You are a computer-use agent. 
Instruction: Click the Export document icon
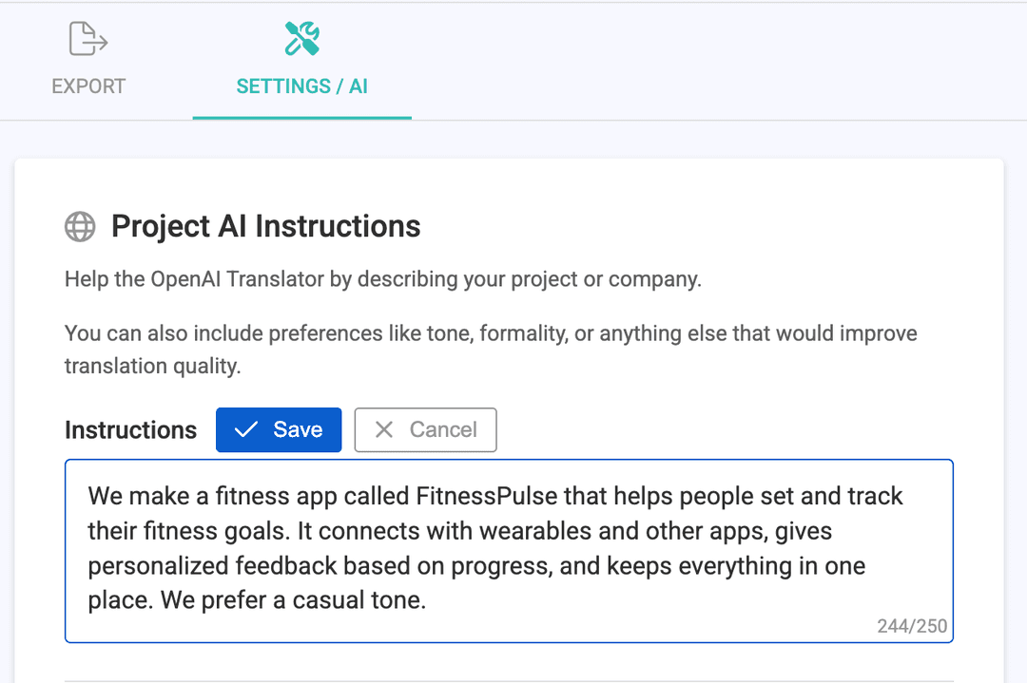[87, 38]
